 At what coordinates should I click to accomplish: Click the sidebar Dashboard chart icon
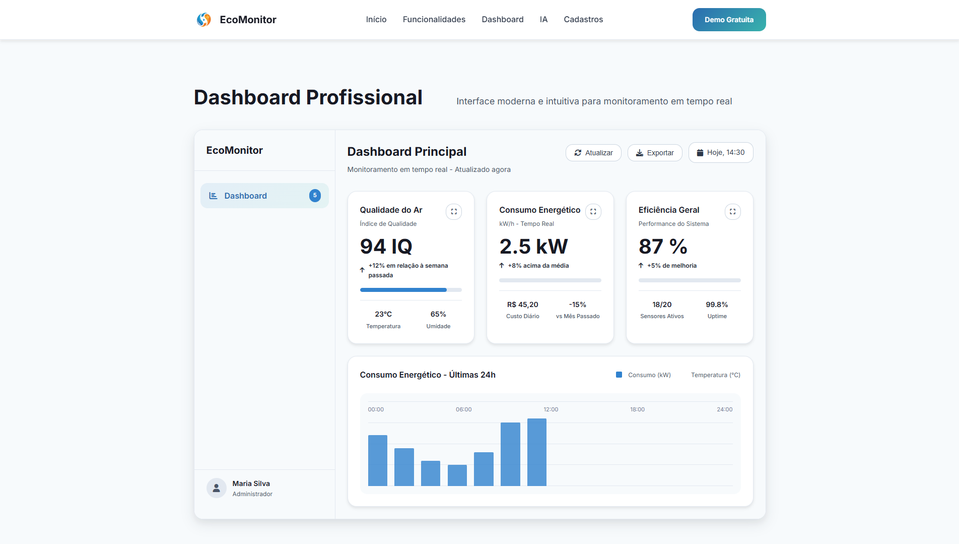213,196
